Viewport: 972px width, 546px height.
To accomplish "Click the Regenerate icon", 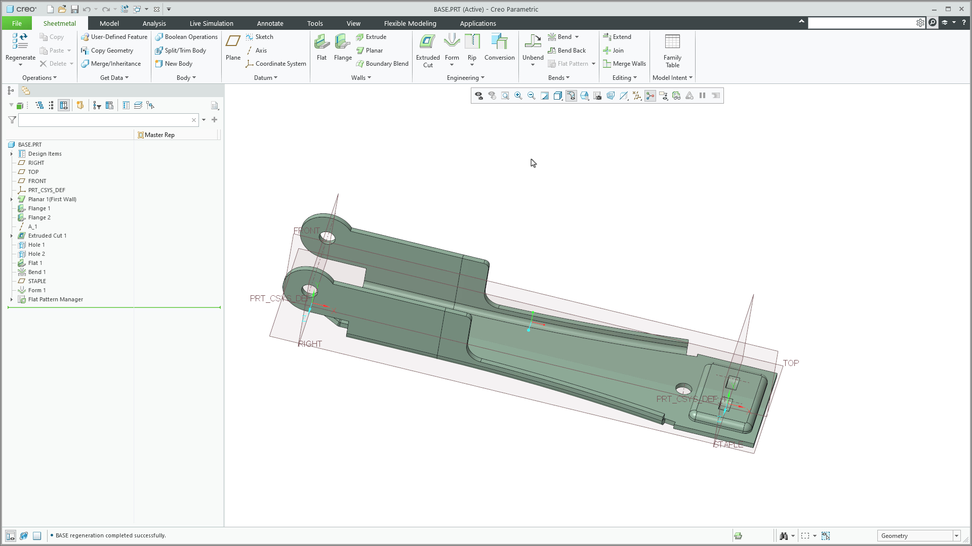I will 20,41.
